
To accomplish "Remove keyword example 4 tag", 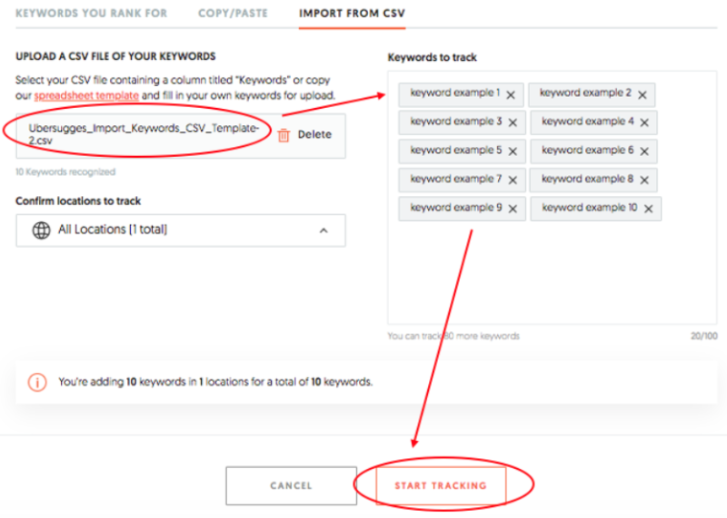I will point(644,122).
